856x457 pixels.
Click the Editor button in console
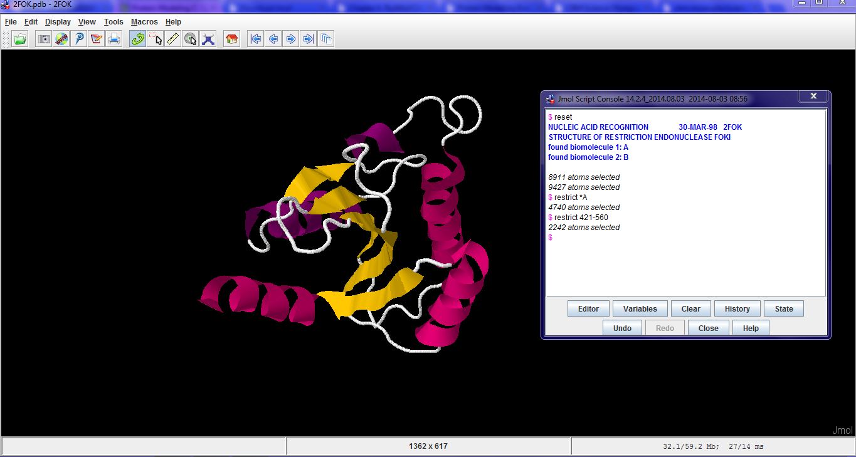click(x=588, y=308)
